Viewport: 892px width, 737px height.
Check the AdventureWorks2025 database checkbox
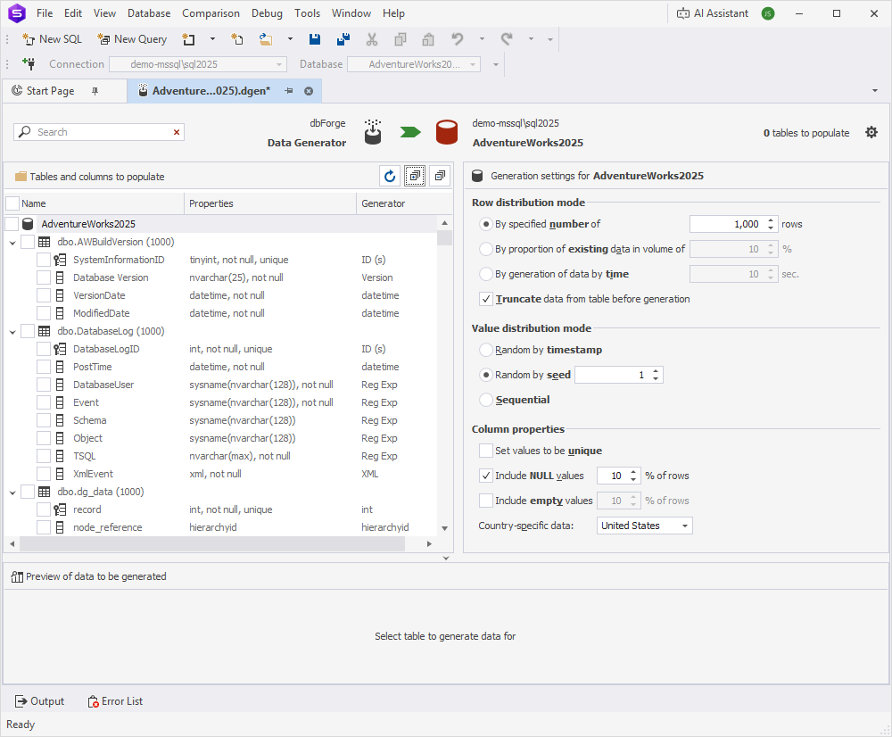click(12, 224)
